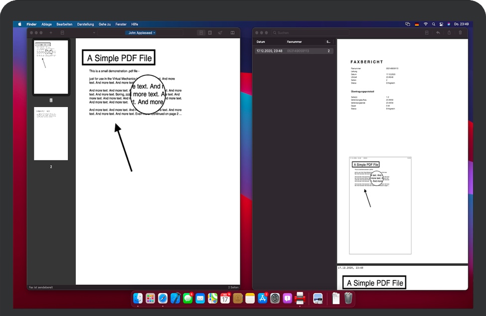Viewport: 486px width, 316px height.
Task: Open Maps from the Dock
Action: 213,299
